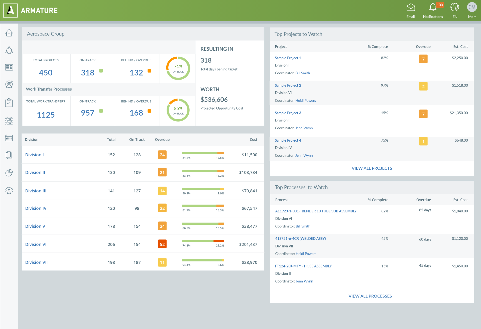Open the target goals sidebar icon
This screenshot has height=329, width=481.
(x=9, y=84)
